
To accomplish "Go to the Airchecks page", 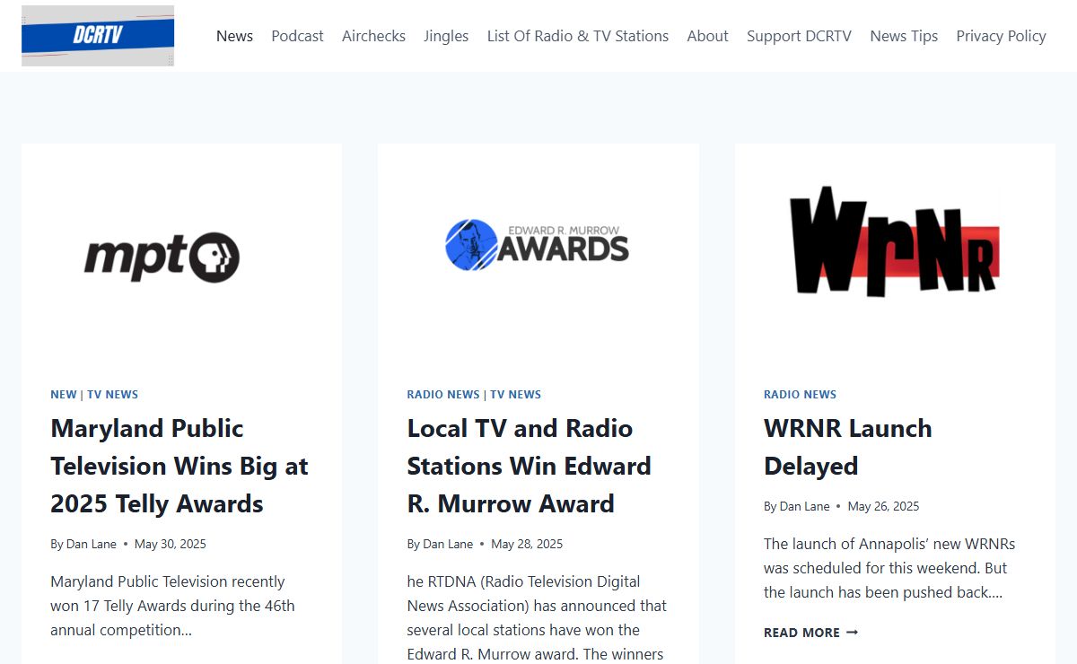I will pos(373,36).
